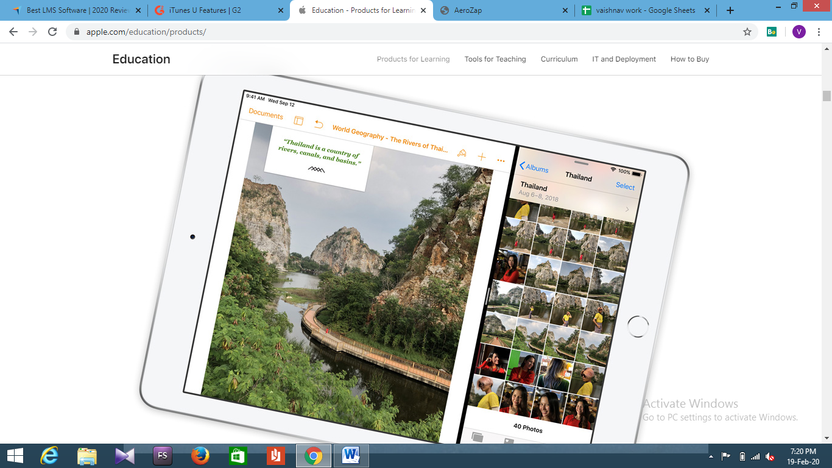
Task: Close the Best LMS Software tab
Action: (138, 10)
